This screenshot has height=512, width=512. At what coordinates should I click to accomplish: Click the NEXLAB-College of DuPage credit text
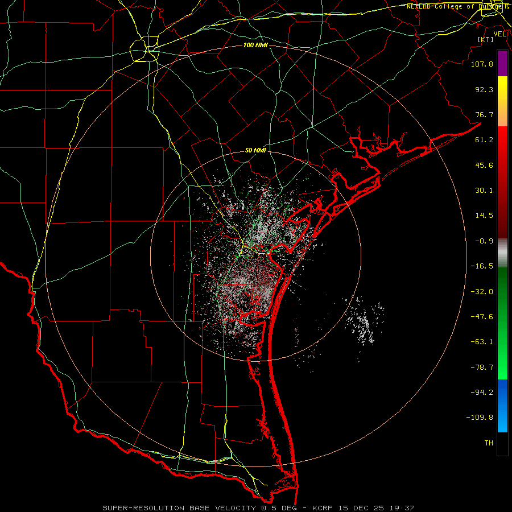(458, 6)
